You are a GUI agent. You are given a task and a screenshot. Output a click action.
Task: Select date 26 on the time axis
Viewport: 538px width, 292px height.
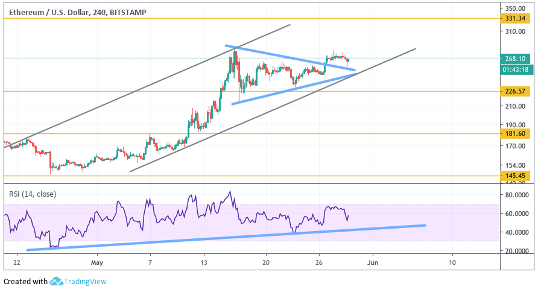(x=319, y=263)
